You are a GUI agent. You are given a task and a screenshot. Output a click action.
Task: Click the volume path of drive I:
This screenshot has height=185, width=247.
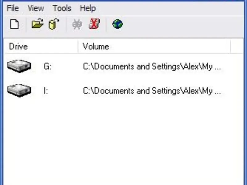(x=152, y=91)
